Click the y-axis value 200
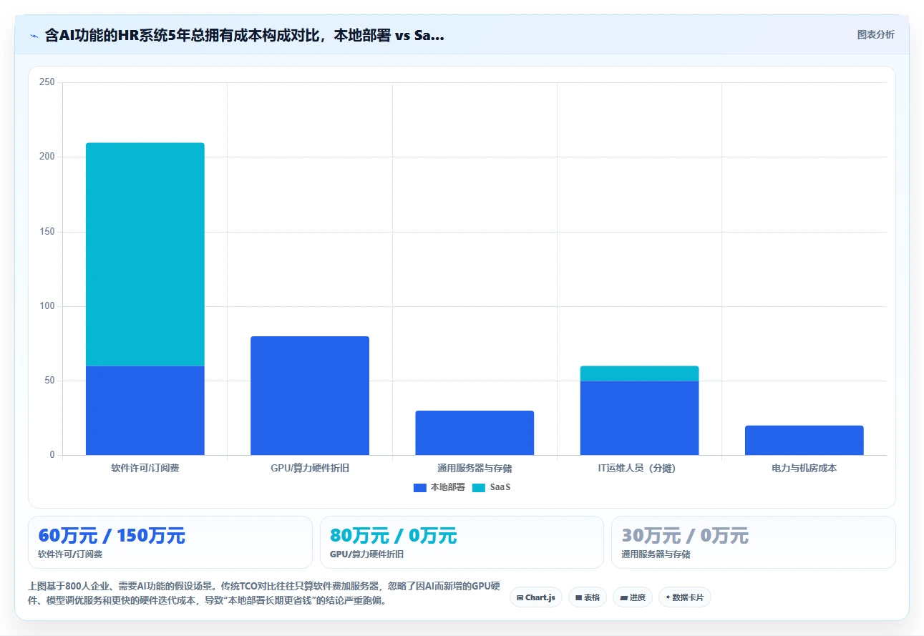924x636 pixels. coord(47,157)
